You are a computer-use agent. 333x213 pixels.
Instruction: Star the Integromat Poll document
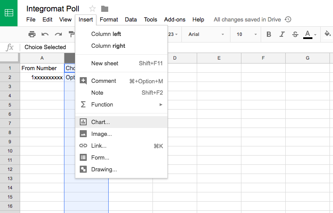(x=92, y=9)
